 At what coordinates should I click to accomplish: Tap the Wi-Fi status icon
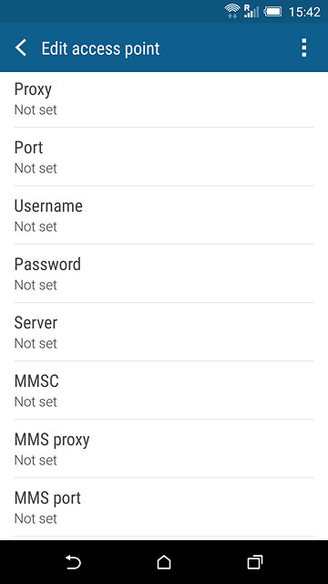(x=232, y=12)
